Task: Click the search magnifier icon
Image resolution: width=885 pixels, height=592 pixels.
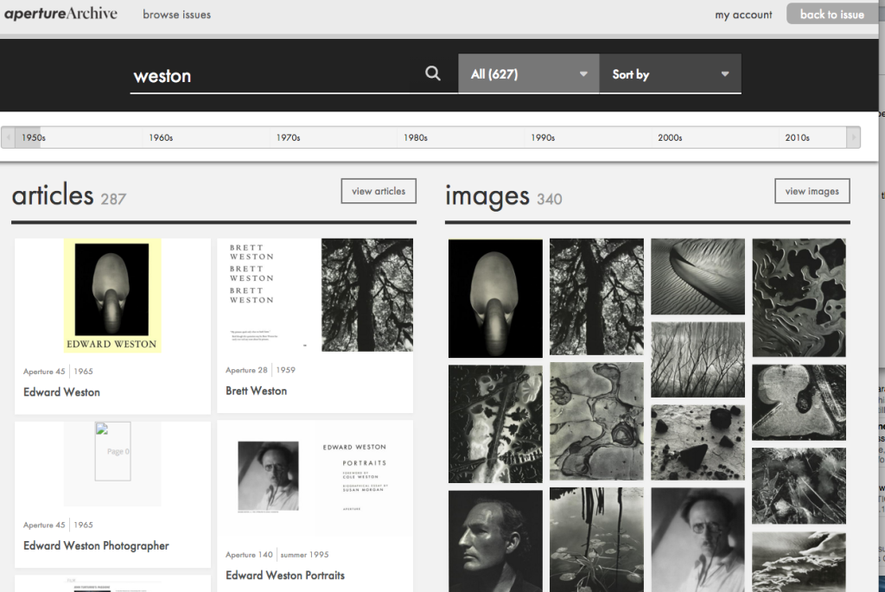Action: coord(432,73)
